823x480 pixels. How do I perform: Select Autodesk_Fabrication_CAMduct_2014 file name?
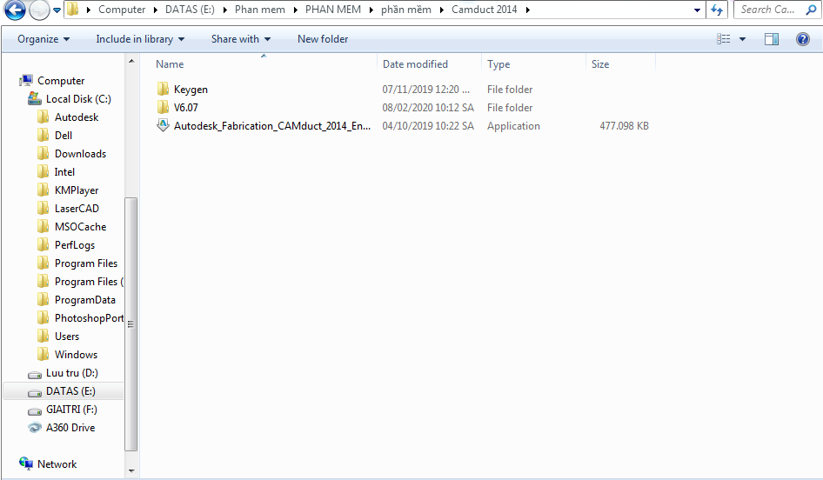272,126
